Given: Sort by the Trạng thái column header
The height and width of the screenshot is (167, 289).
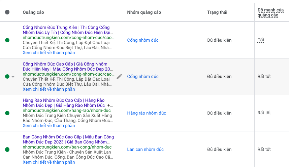Looking at the screenshot, I should 217,12.
